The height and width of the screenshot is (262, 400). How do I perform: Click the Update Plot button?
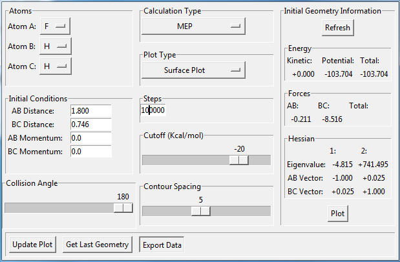tap(32, 245)
